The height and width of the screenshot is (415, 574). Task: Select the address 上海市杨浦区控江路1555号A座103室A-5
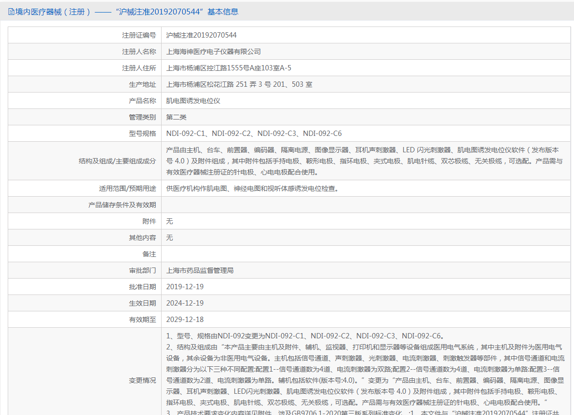[x=229, y=68]
